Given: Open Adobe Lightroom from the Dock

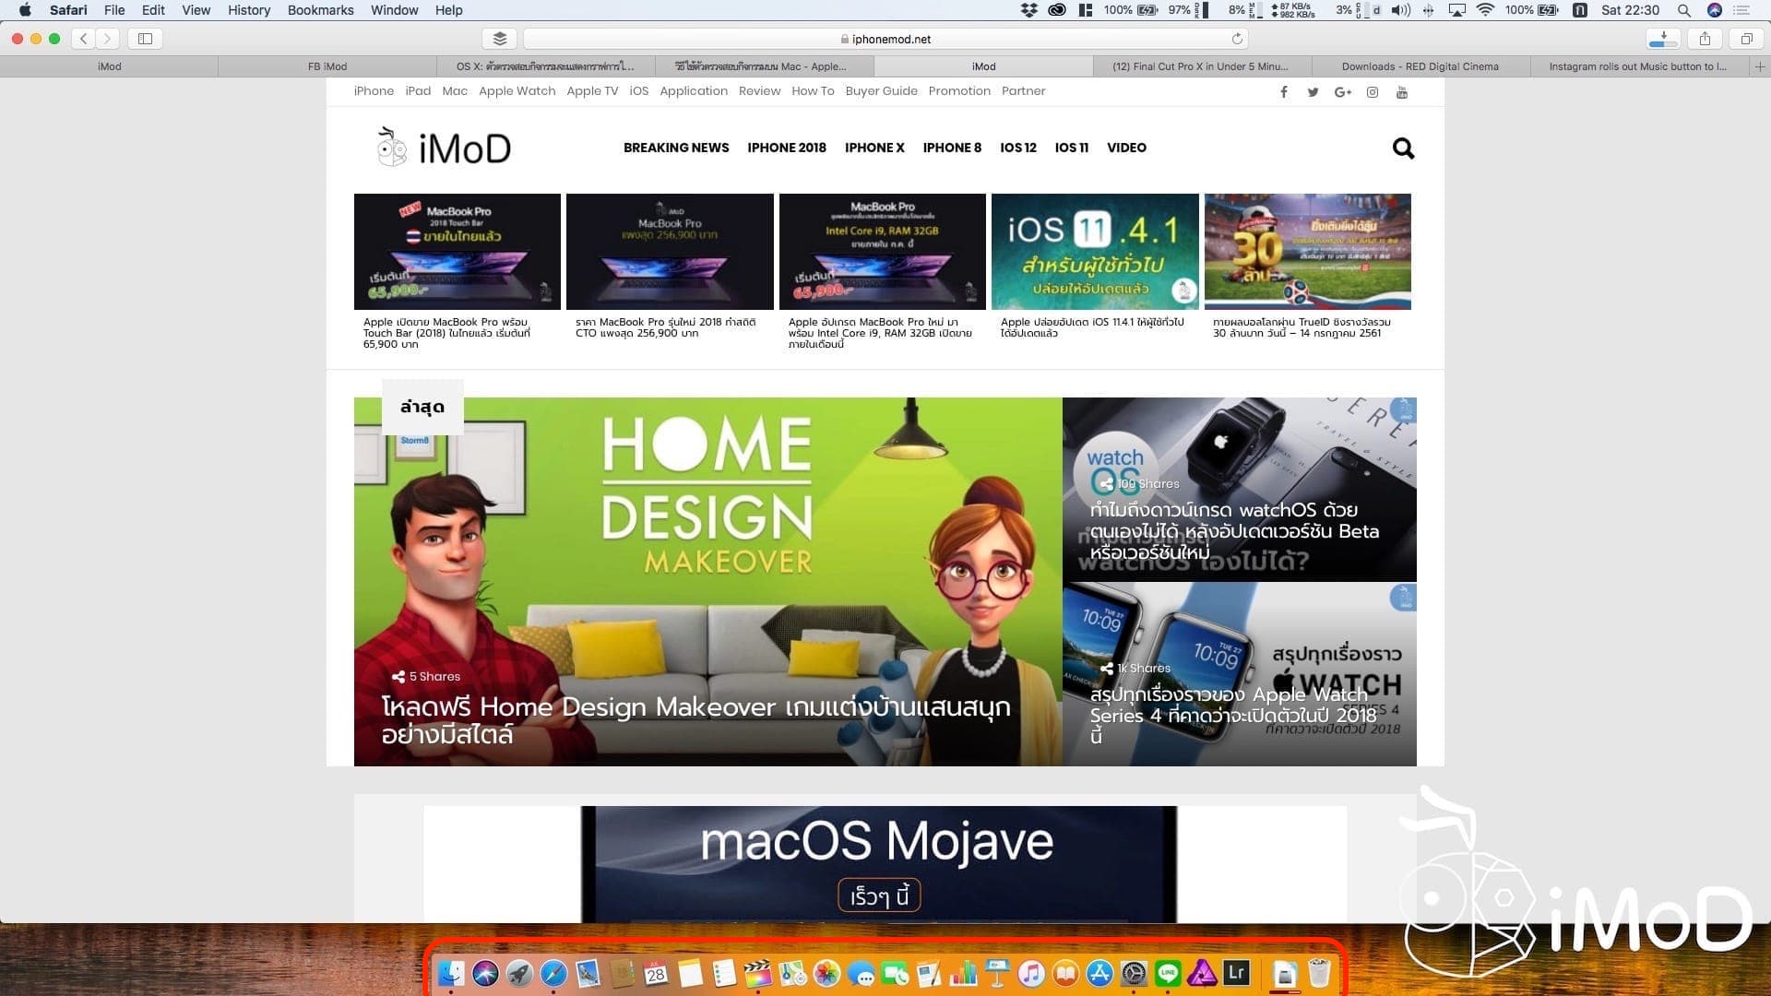Looking at the screenshot, I should (x=1237, y=975).
